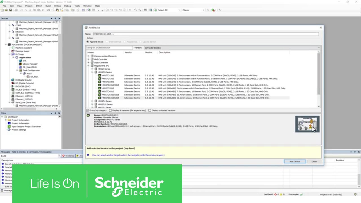Click the HMIGTO device preview thumbnail
The height and width of the screenshot is (203, 361).
coord(307,124)
